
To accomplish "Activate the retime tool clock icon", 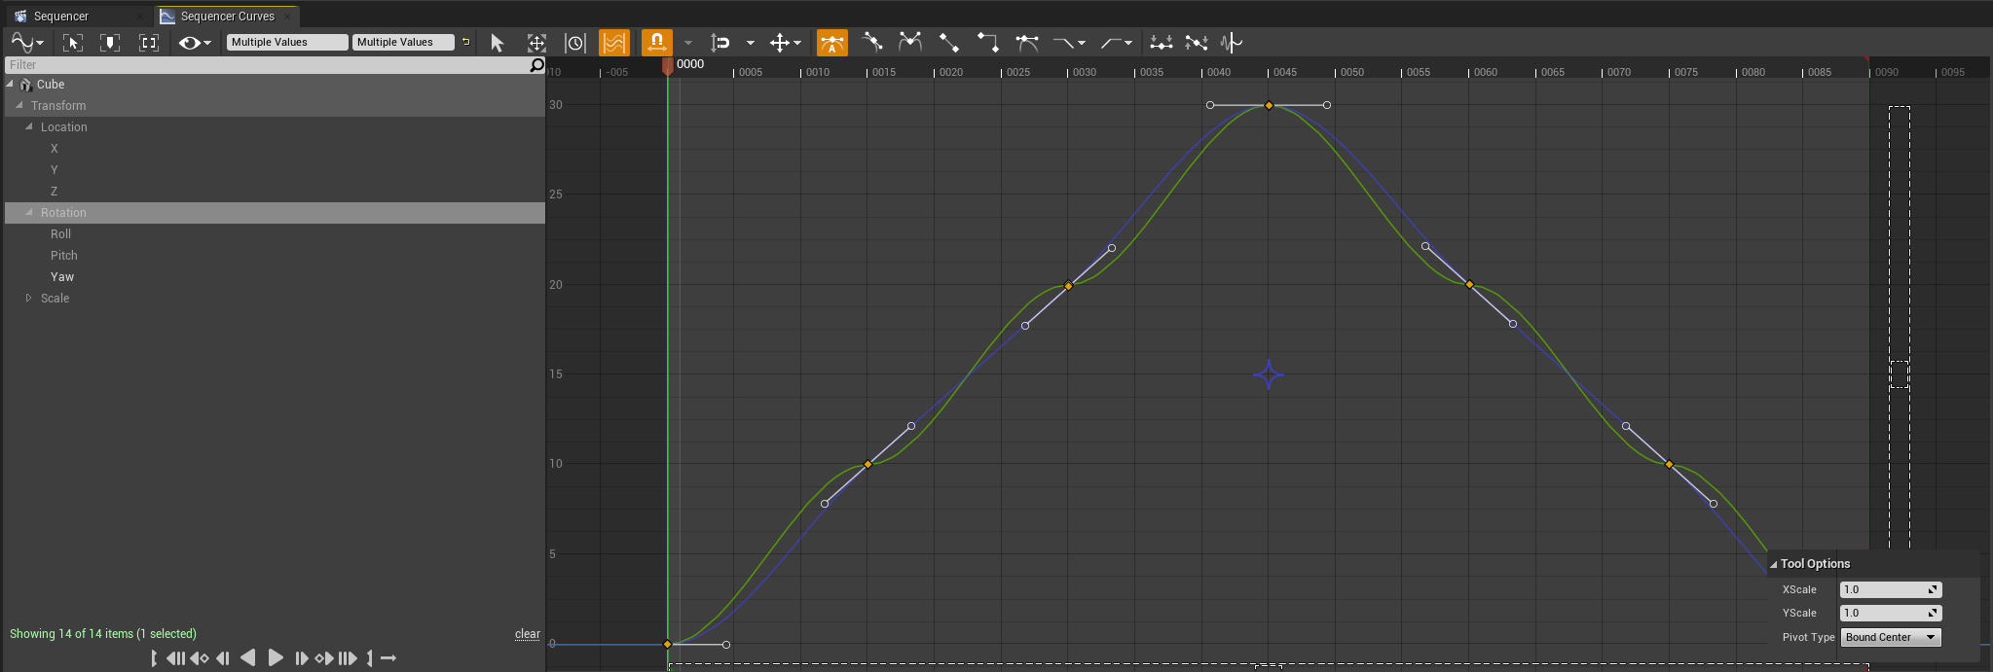I will point(575,43).
